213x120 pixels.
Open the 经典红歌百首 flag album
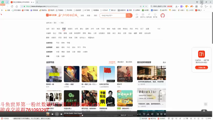(x=107, y=74)
